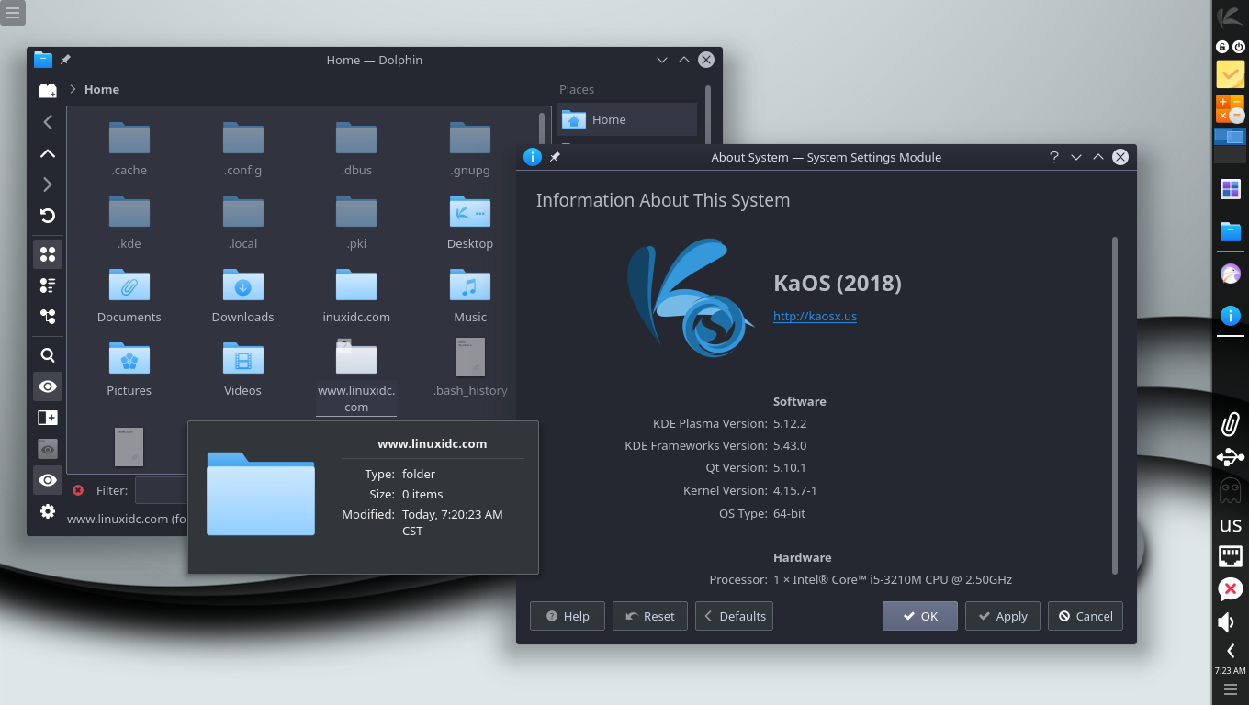Select the .bash_history file

click(470, 369)
